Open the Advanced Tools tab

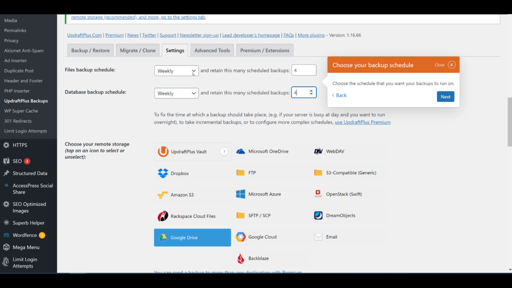(212, 50)
